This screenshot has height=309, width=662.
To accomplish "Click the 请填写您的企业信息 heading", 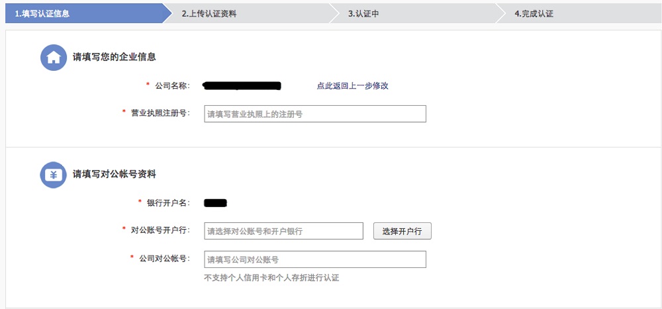I will [x=115, y=58].
